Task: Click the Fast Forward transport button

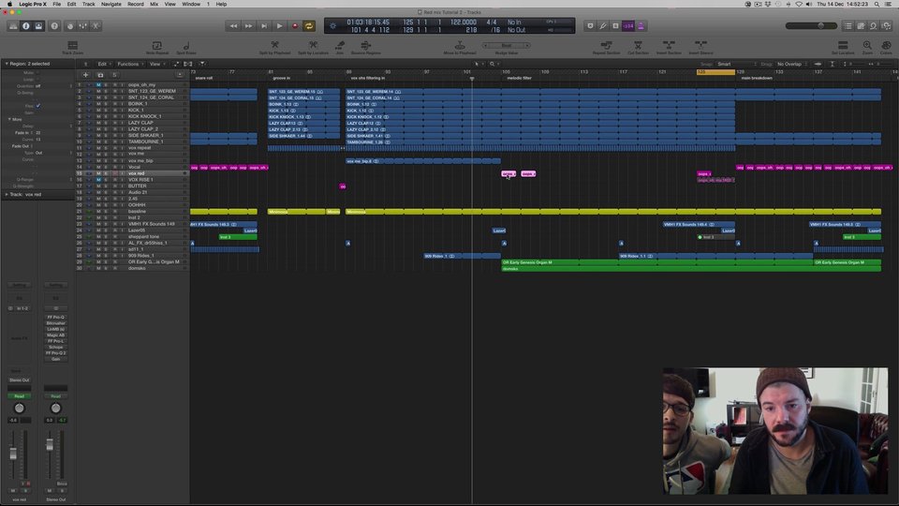Action: tap(248, 26)
